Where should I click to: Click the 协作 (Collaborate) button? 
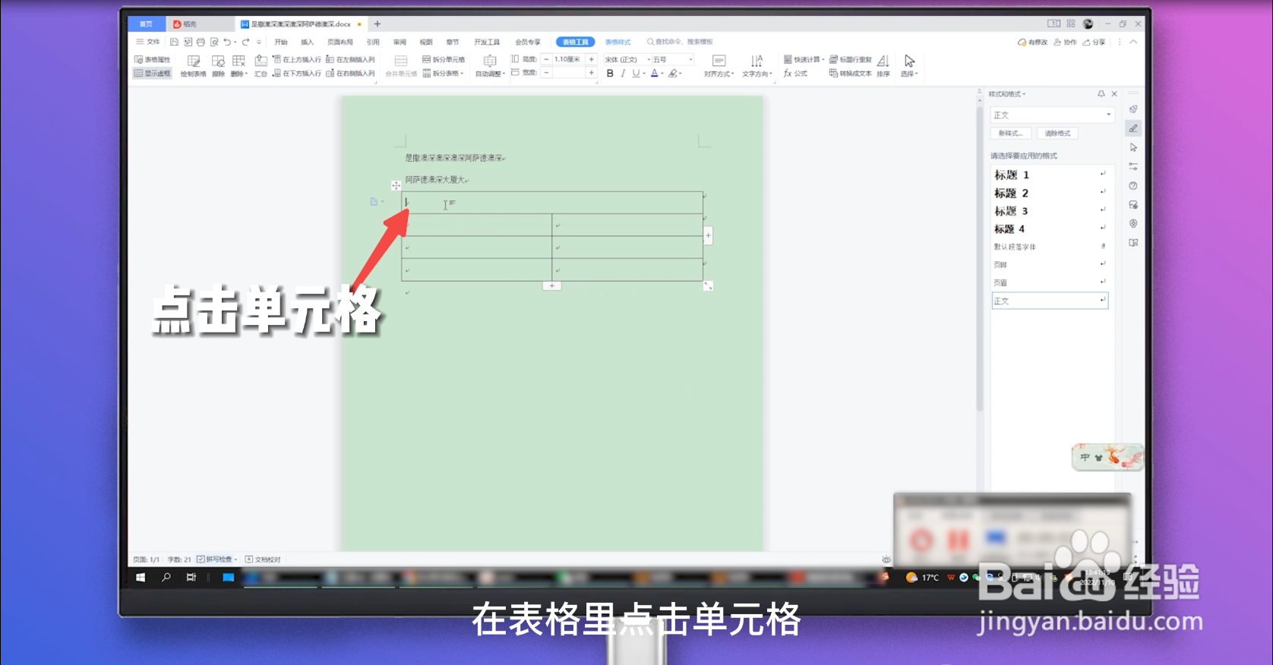point(1066,42)
